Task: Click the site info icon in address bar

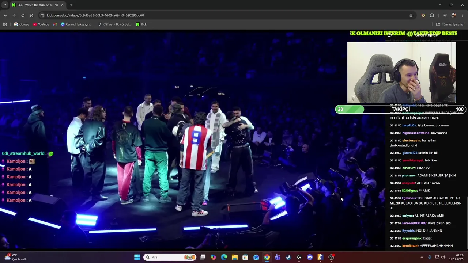Action: (42, 15)
